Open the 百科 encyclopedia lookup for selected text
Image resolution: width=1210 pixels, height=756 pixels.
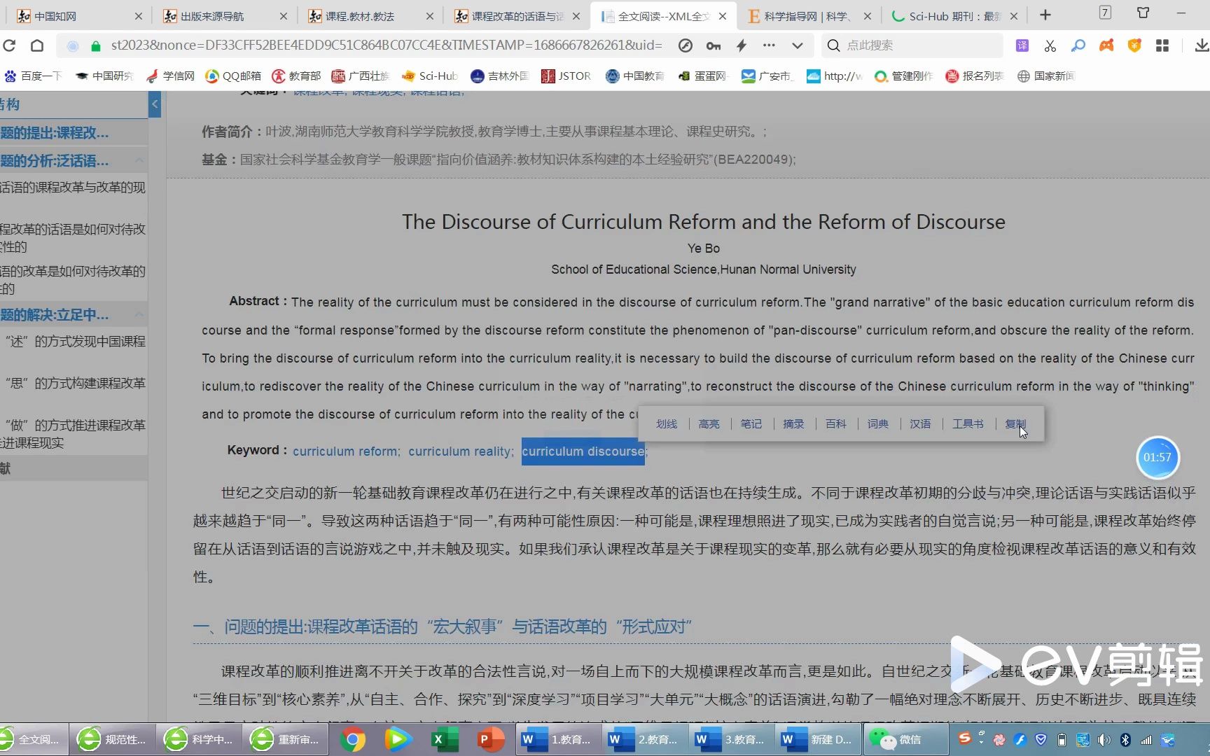point(835,423)
